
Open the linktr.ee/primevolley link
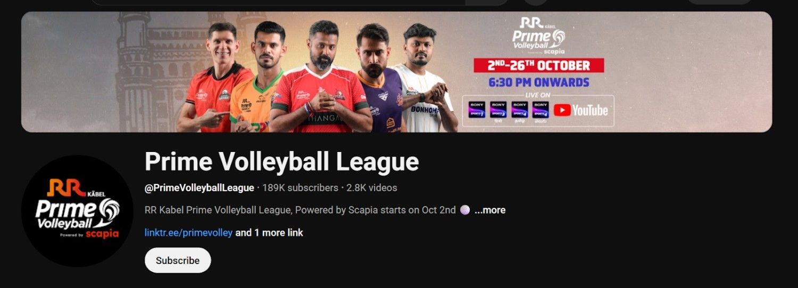(188, 233)
